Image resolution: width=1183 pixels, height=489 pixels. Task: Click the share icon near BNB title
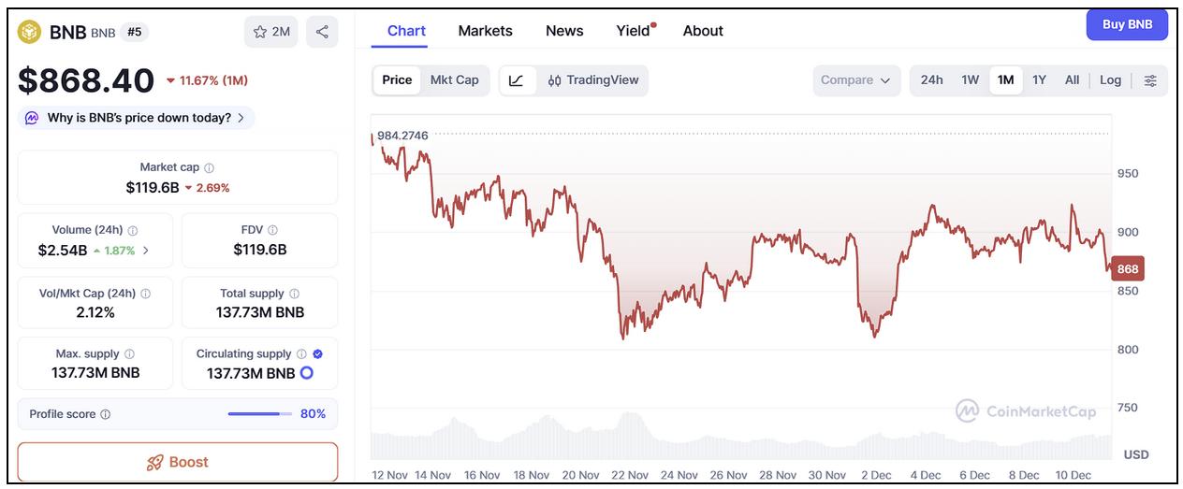322,32
